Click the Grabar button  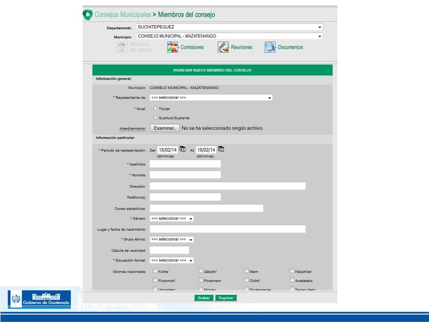coord(204,298)
